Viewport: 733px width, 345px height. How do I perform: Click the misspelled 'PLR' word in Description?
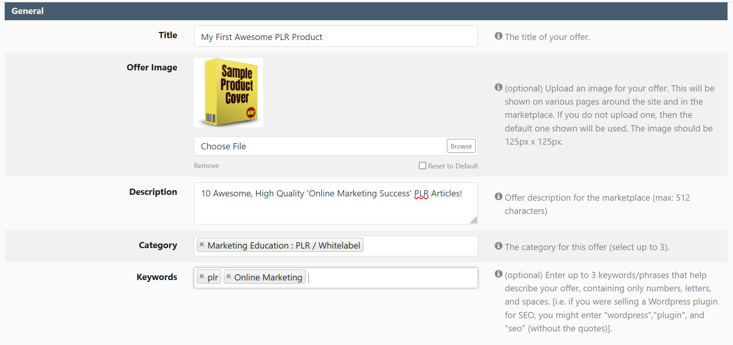point(421,194)
